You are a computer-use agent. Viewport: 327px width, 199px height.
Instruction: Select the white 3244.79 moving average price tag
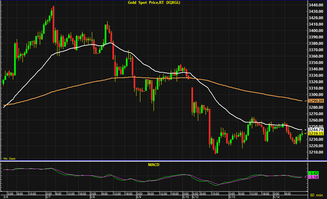[316, 130]
